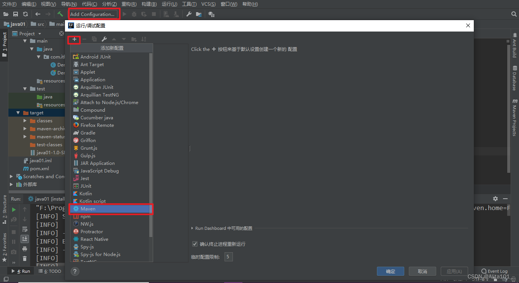Viewport: 519px width, 283px height.
Task: Click the Save All toolbar icon
Action: point(16,14)
